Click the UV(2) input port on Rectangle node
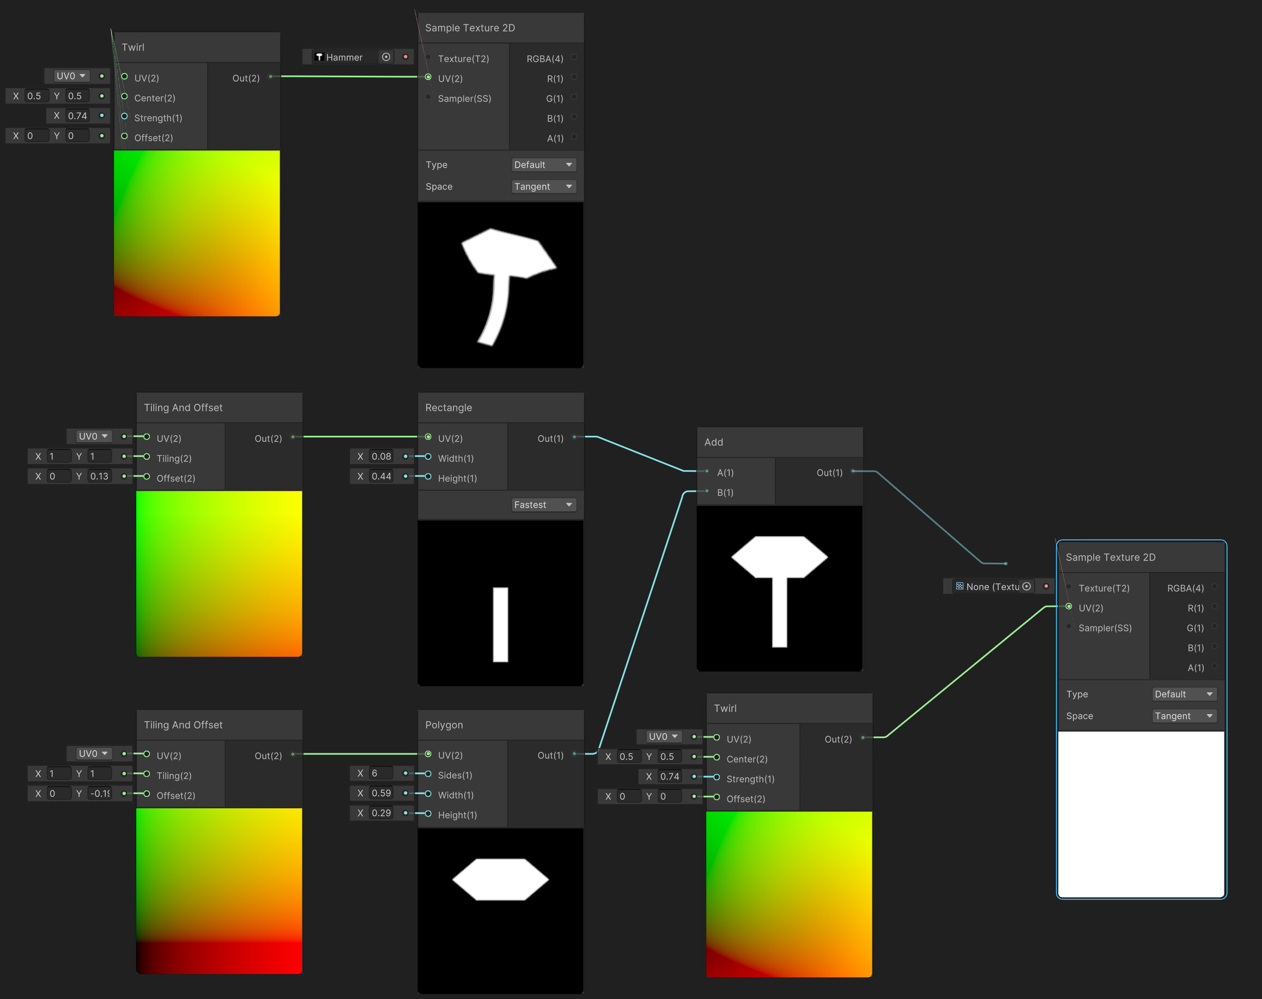This screenshot has height=999, width=1262. pyautogui.click(x=429, y=437)
